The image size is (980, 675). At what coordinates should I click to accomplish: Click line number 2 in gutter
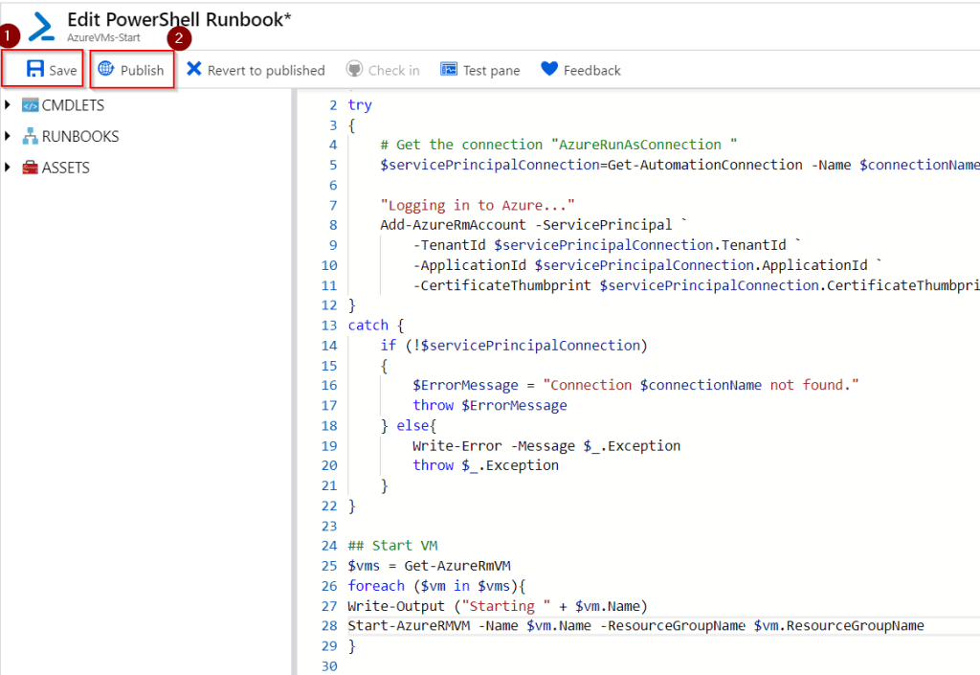click(x=333, y=105)
